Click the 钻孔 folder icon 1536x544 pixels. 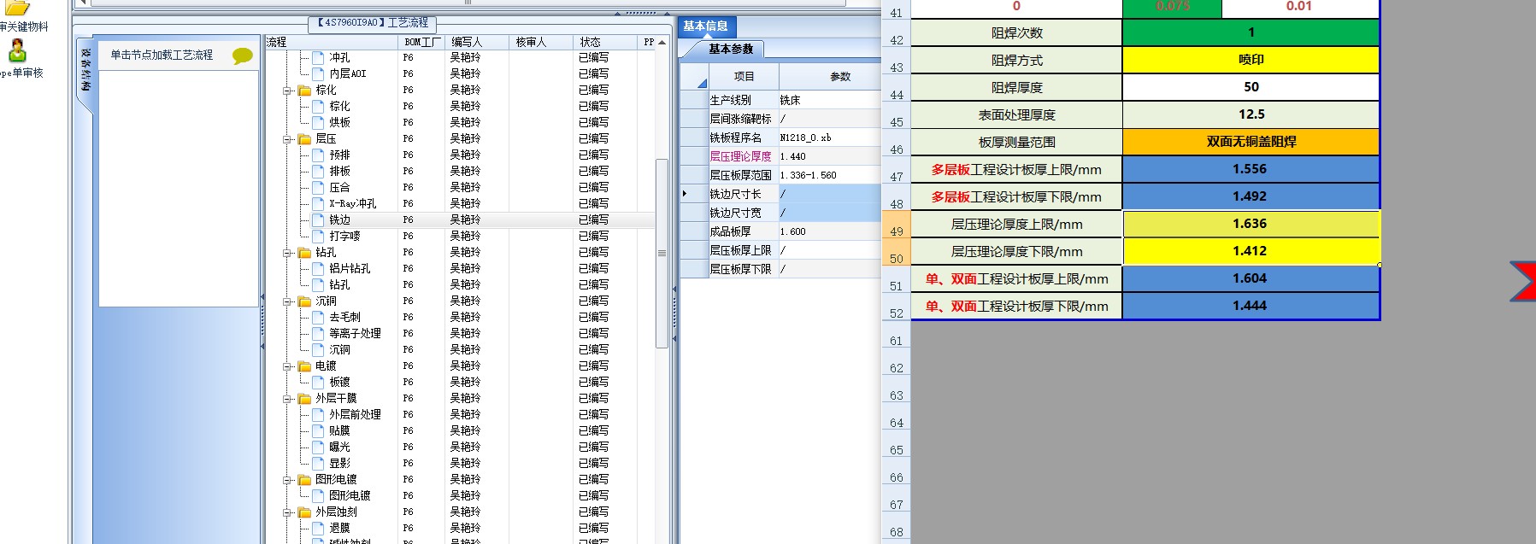(x=304, y=252)
